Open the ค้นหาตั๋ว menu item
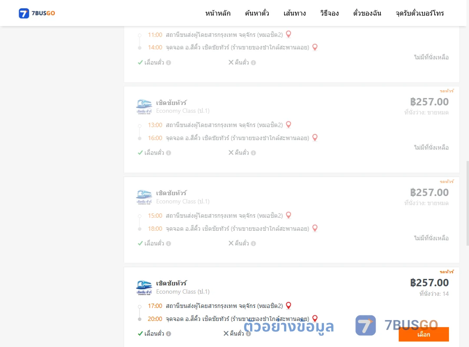 tap(257, 13)
